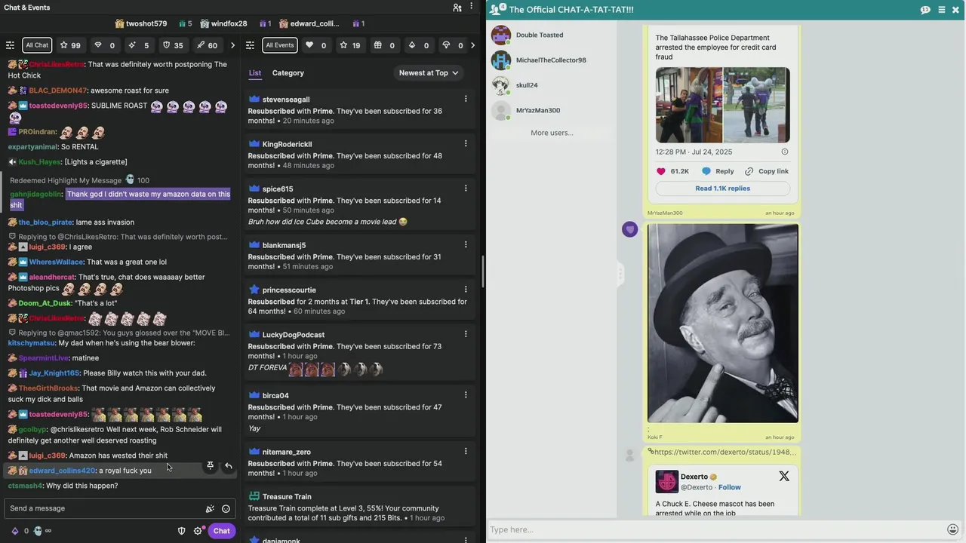
Task: Click Reply on the embedded tweet
Action: 718,171
